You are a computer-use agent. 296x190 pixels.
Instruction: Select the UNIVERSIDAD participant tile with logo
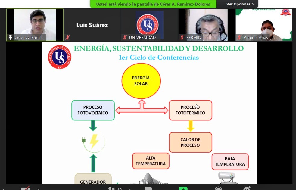click(x=149, y=25)
